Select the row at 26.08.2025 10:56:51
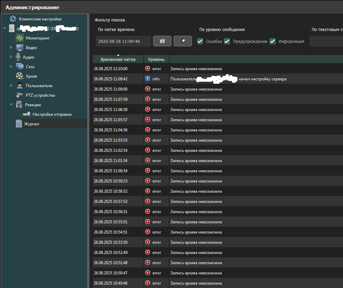This screenshot has height=288, width=343. 218,211
